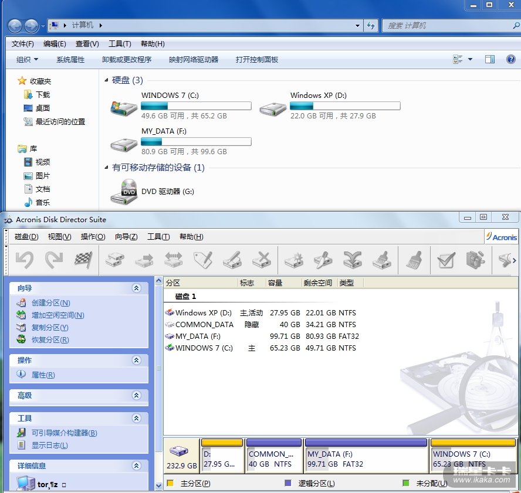Open the 操作(O) menu in Acronis
This screenshot has width=521, height=493.
[x=93, y=237]
